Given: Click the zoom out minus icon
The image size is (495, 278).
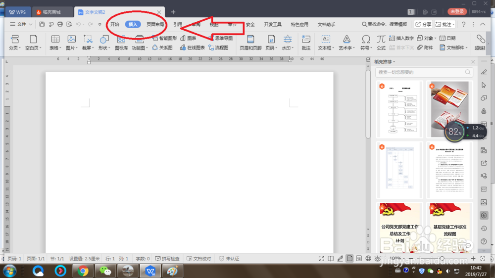Looking at the screenshot, I should 411,258.
